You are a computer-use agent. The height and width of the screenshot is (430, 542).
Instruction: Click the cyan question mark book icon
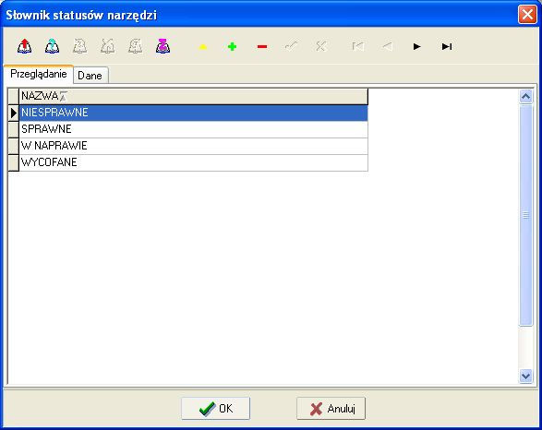coord(53,46)
